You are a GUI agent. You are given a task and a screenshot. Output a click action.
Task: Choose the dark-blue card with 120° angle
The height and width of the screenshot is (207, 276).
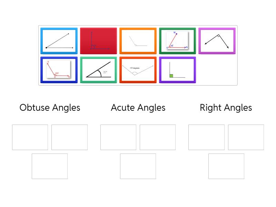(59, 70)
